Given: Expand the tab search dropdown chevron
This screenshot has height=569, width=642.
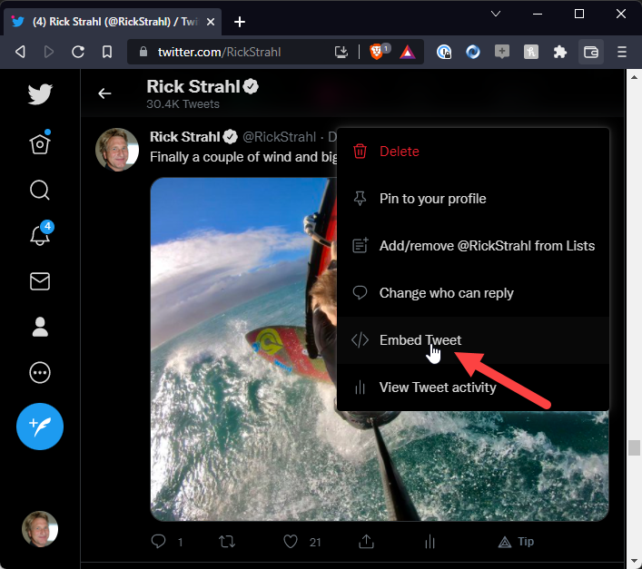Looking at the screenshot, I should tap(496, 14).
